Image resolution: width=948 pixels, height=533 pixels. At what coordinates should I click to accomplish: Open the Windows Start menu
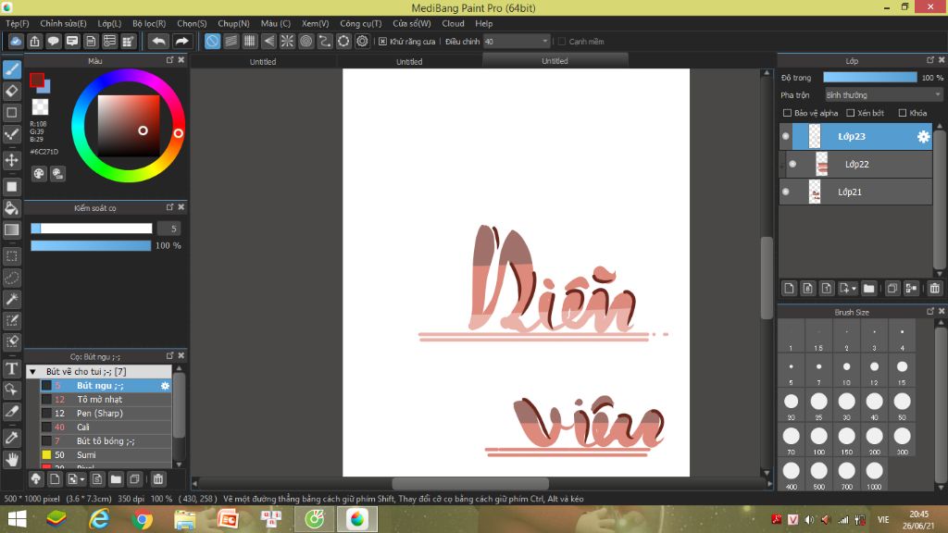click(x=17, y=519)
